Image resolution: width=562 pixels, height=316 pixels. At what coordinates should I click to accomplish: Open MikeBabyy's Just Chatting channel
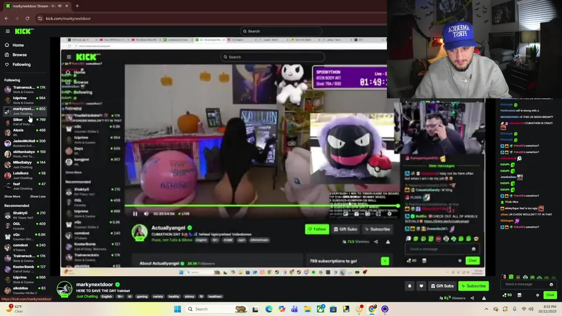25,165
